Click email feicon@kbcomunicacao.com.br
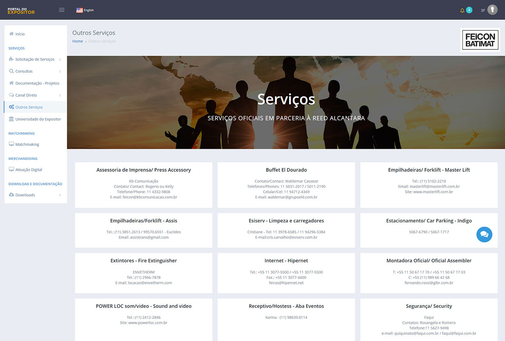The image size is (505, 341). [x=150, y=197]
